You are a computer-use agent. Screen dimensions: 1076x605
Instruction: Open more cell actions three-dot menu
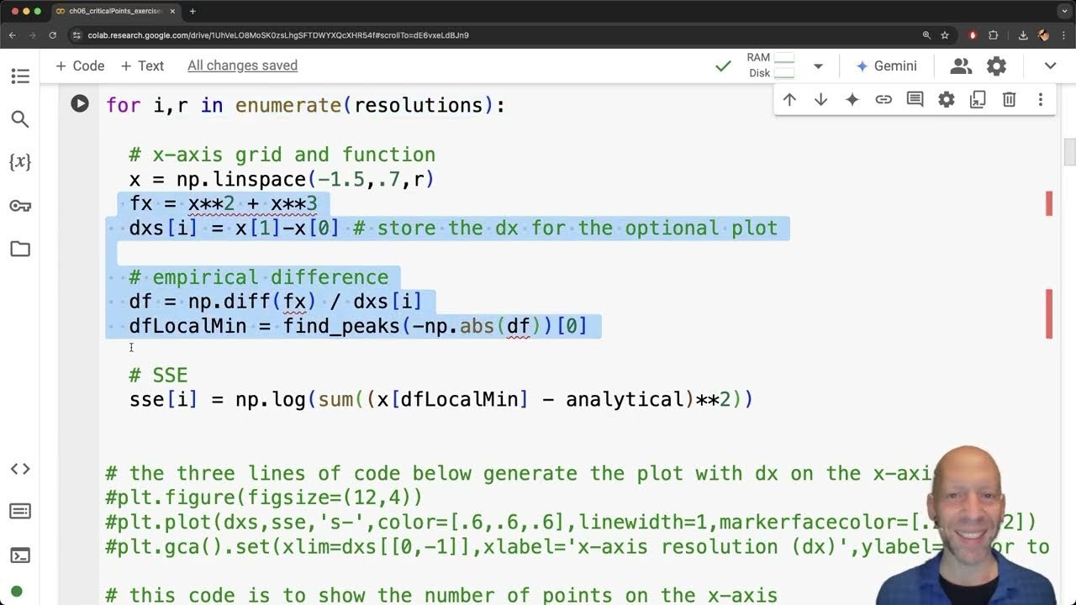tap(1041, 99)
